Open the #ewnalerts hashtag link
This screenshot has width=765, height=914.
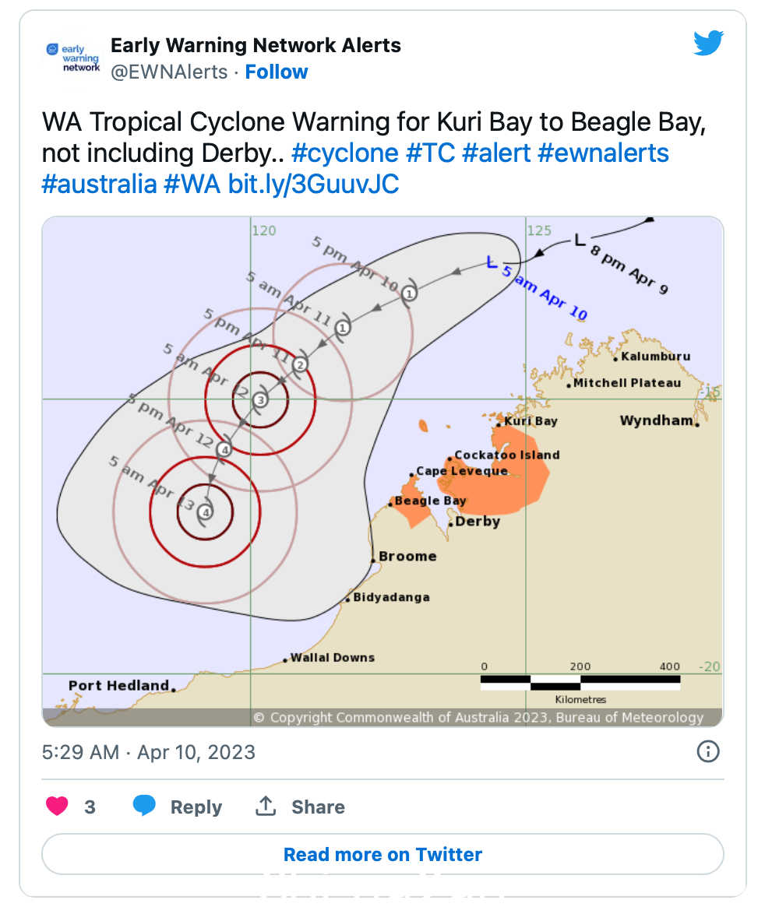point(603,153)
